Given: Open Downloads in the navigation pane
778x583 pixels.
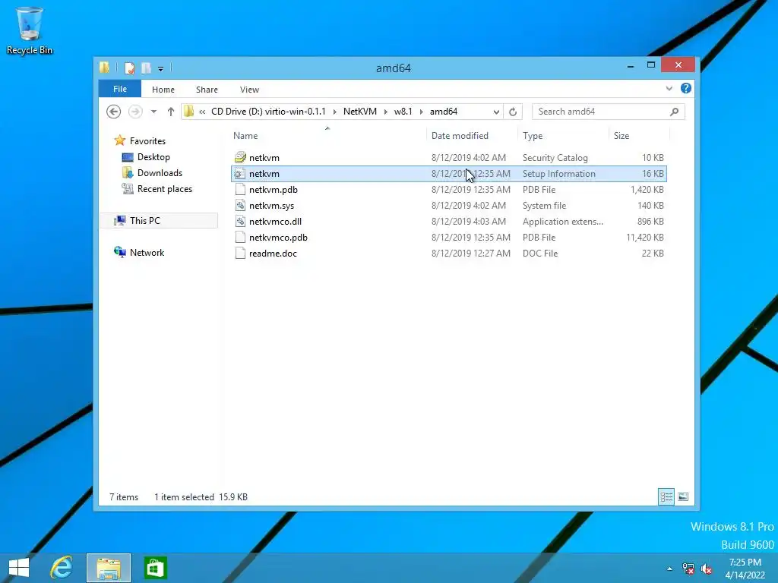Looking at the screenshot, I should (160, 173).
